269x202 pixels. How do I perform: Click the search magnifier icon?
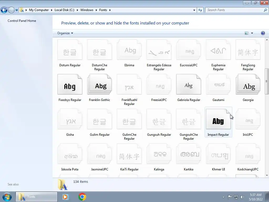265,10
